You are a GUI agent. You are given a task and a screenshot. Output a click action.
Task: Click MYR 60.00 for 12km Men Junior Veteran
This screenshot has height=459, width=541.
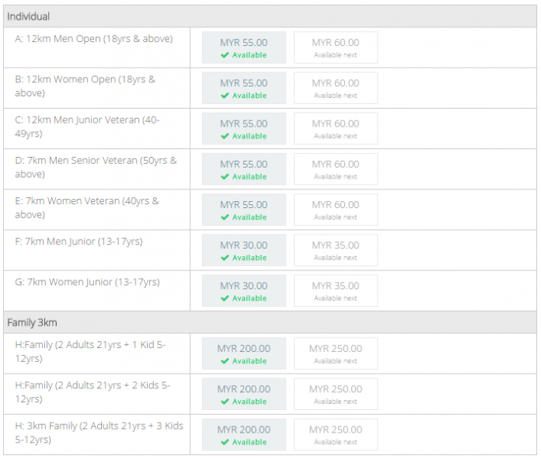[x=335, y=128]
